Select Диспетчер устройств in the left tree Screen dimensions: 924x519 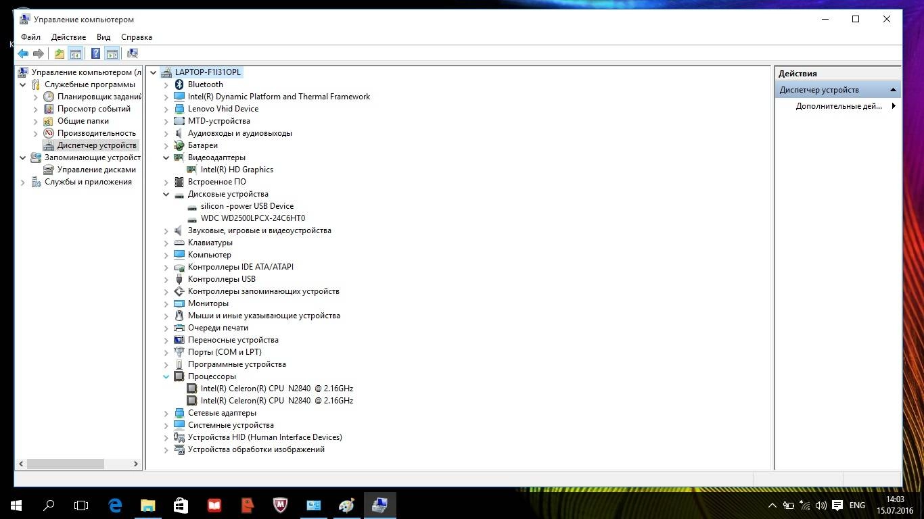(97, 145)
